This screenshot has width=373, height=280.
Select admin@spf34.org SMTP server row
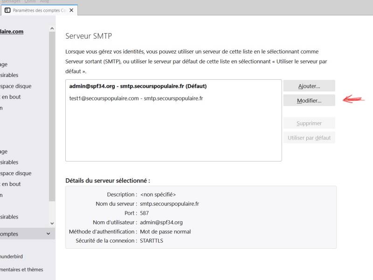[173, 86]
